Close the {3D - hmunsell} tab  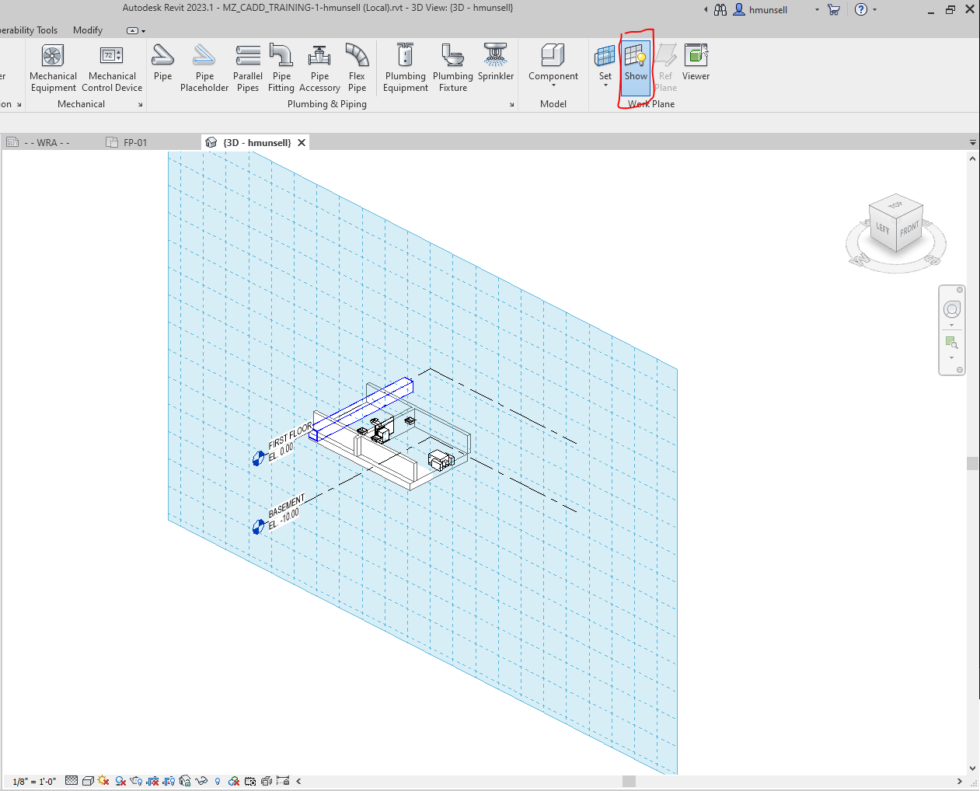(302, 143)
